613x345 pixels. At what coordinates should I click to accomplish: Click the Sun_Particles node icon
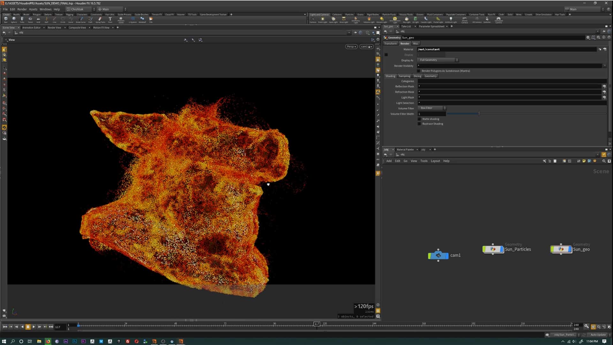493,249
